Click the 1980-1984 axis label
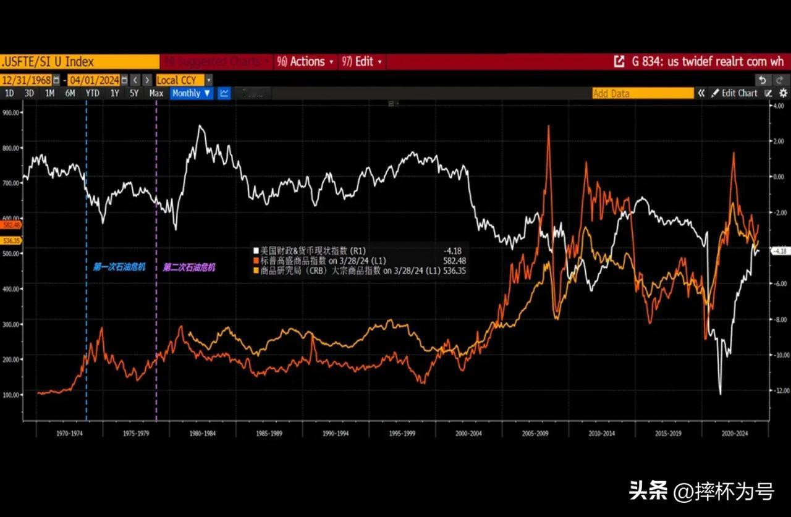 point(203,434)
